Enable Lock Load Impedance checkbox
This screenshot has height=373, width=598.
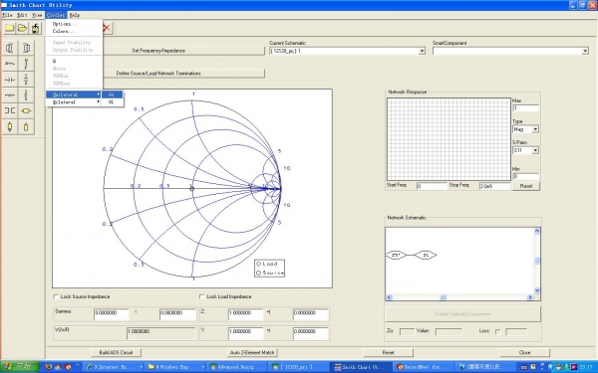202,296
